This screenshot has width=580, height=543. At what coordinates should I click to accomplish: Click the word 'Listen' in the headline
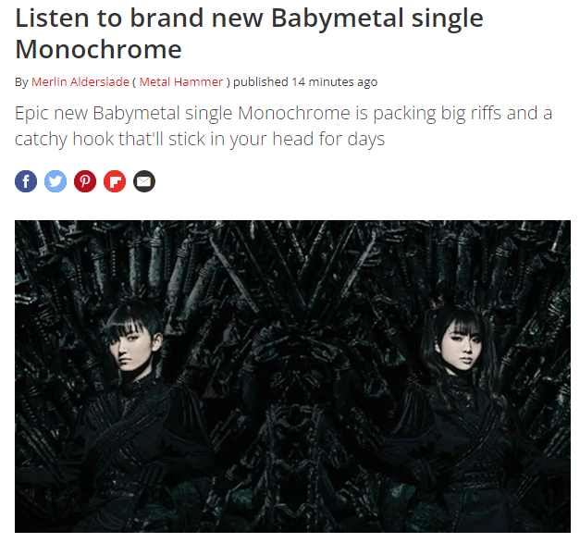coord(52,18)
